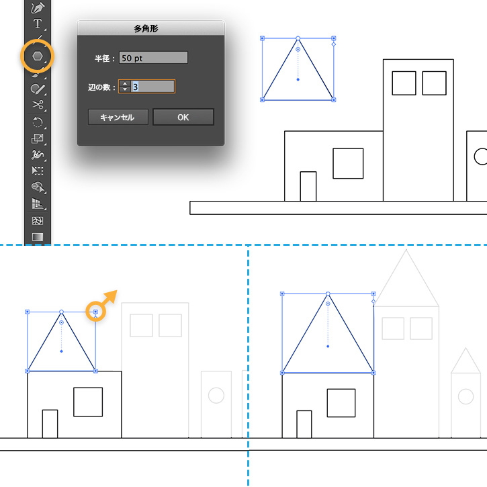This screenshot has width=487, height=487.
Task: Click the upper triangle's bottom-right bounding handle
Action: click(x=334, y=100)
